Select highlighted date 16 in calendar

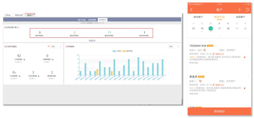click(x=211, y=28)
